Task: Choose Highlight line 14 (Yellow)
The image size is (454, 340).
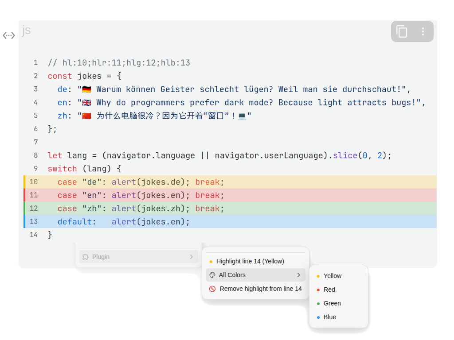Action: pyautogui.click(x=250, y=261)
